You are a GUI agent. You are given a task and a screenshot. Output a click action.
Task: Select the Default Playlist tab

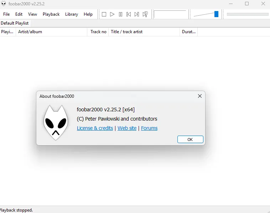click(x=15, y=23)
